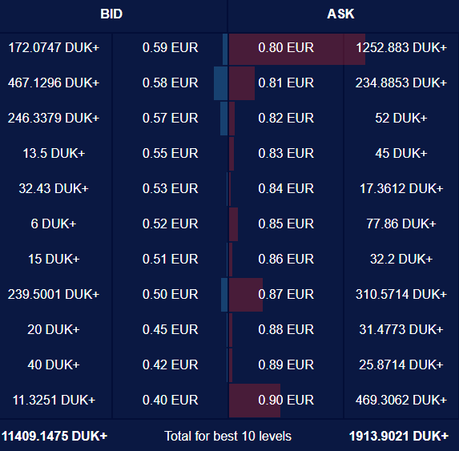The height and width of the screenshot is (451, 459).
Task: Click ask volume 469.3062 DUK+
Action: 401,400
